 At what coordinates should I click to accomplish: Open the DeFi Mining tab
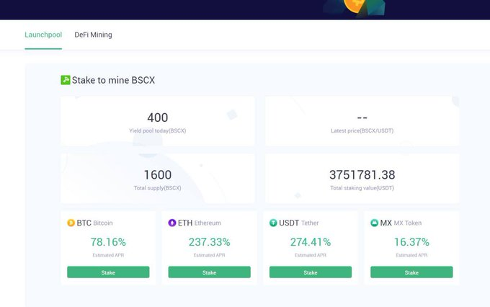[93, 35]
